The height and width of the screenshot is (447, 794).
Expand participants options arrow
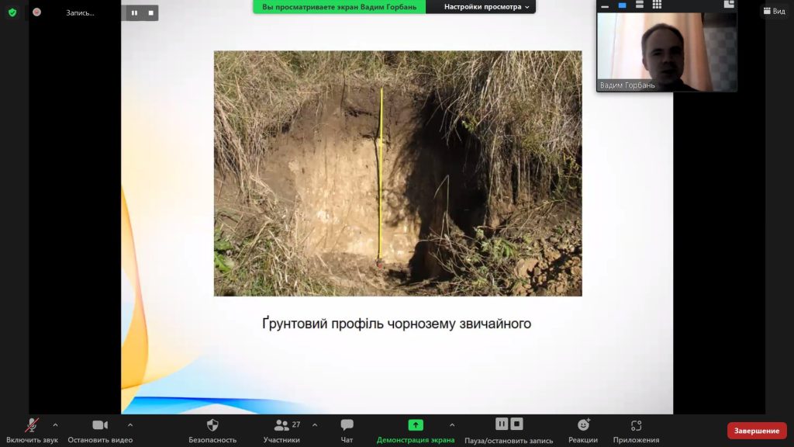pos(315,425)
